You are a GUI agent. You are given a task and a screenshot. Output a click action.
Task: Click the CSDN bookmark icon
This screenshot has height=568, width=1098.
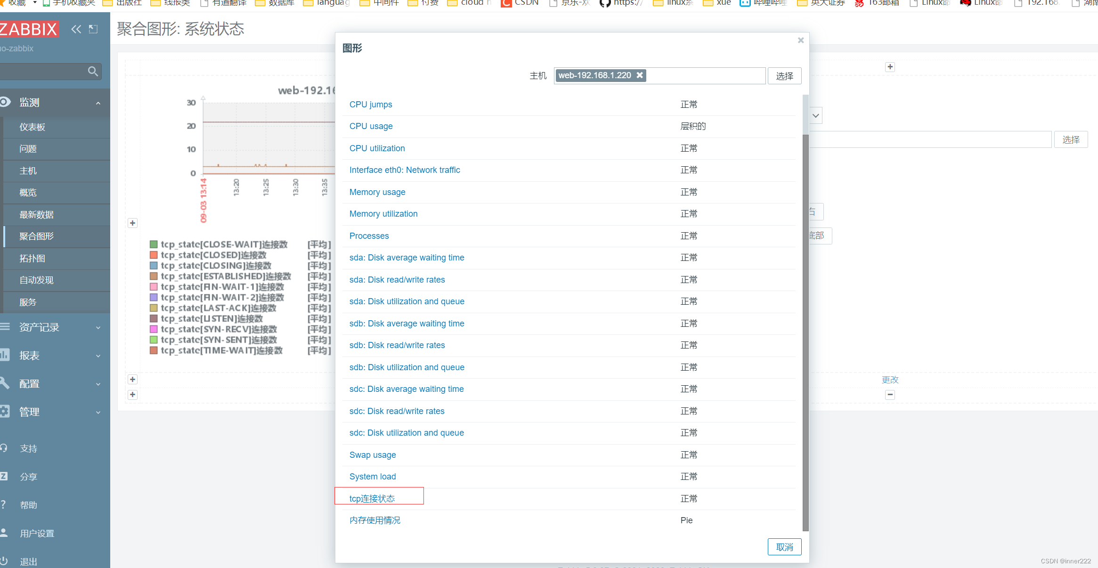[506, 3]
